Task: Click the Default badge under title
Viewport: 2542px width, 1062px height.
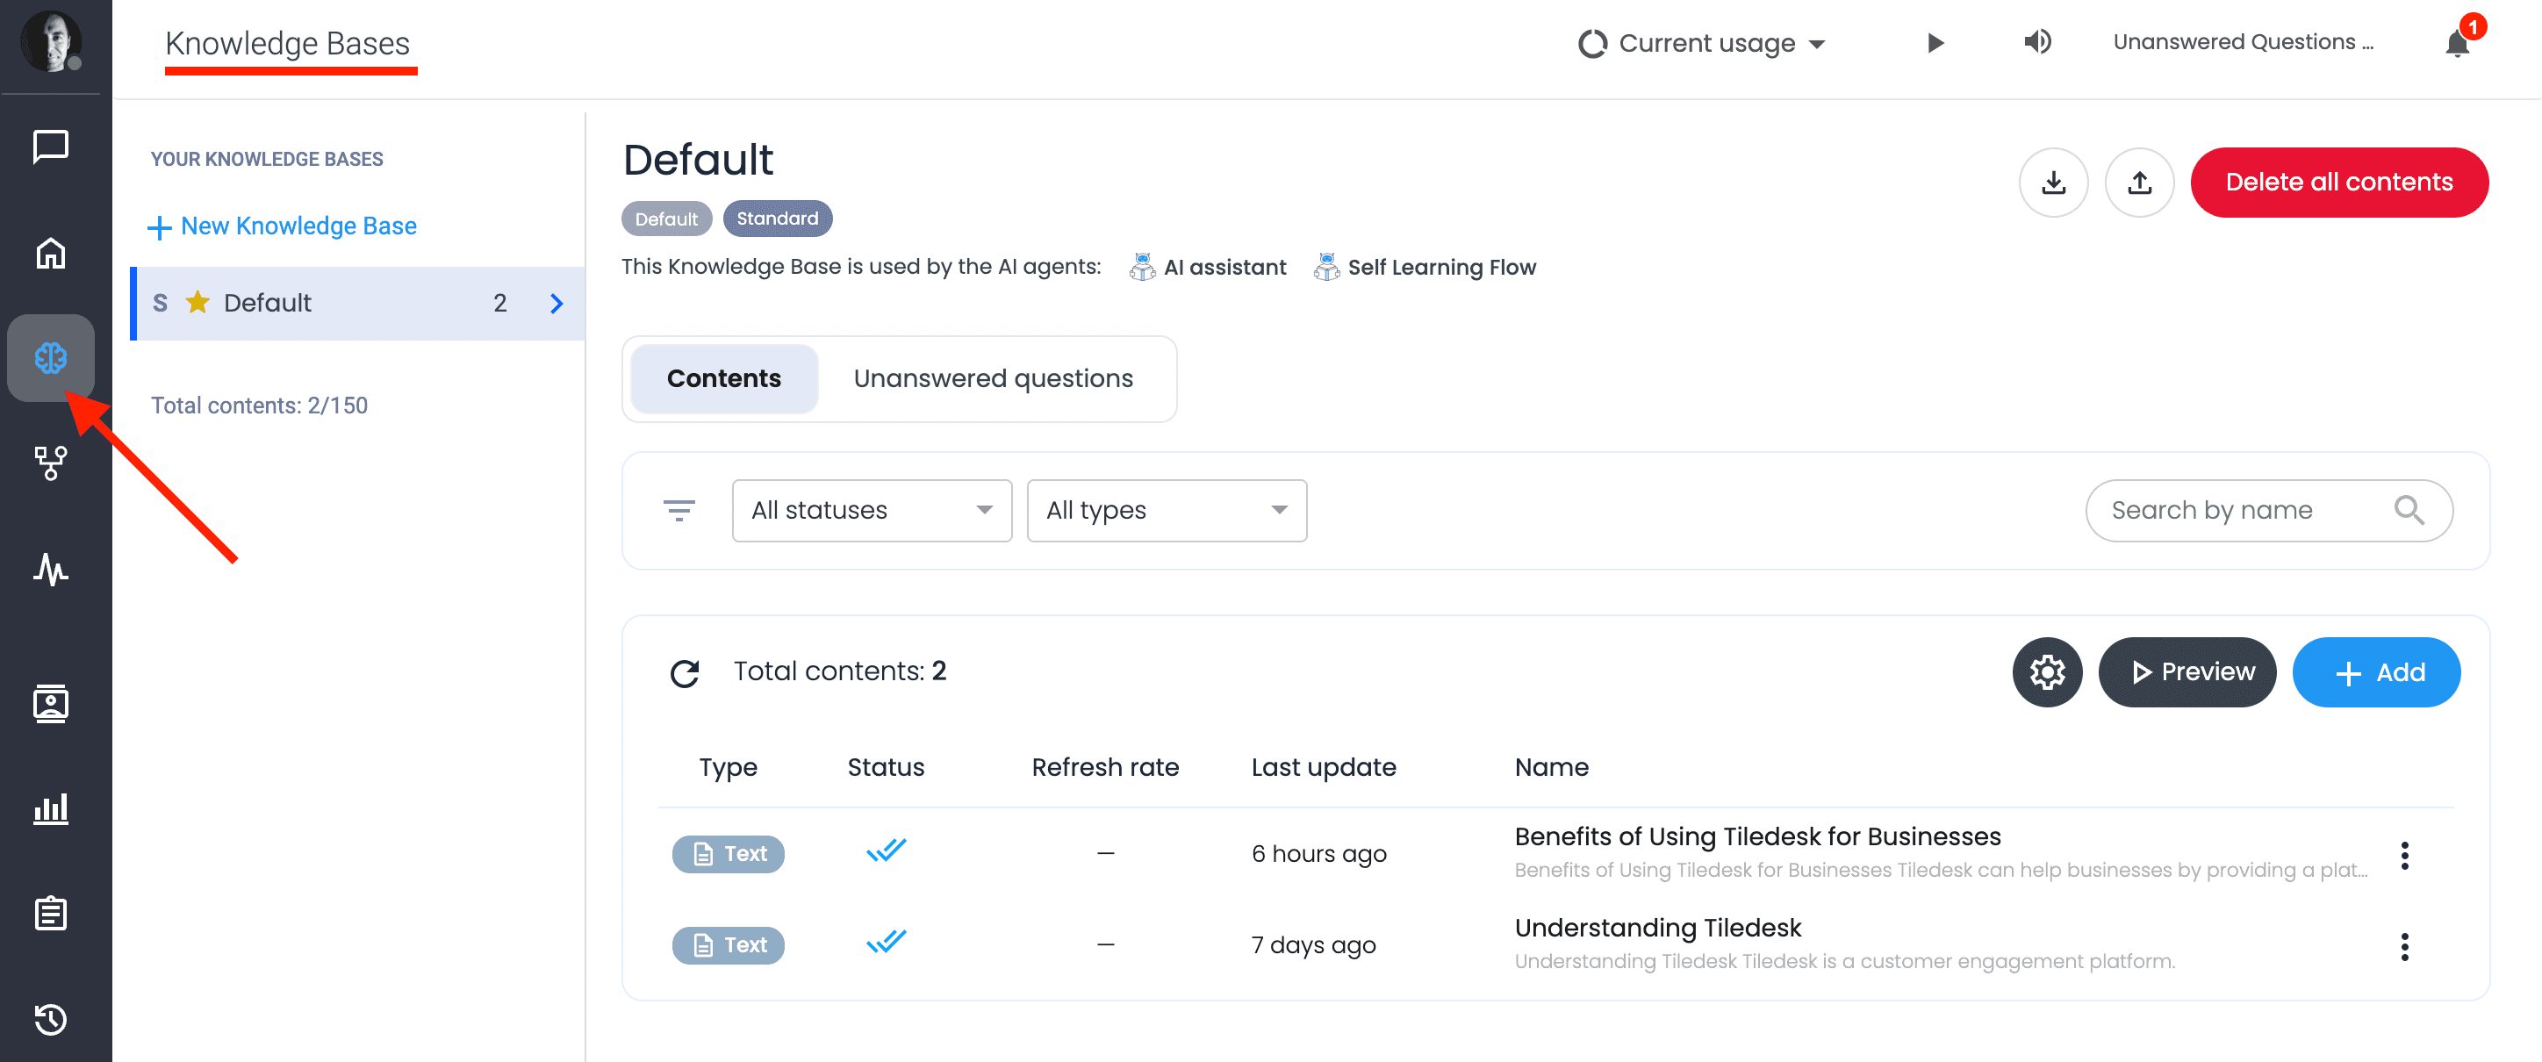Action: pyautogui.click(x=666, y=219)
